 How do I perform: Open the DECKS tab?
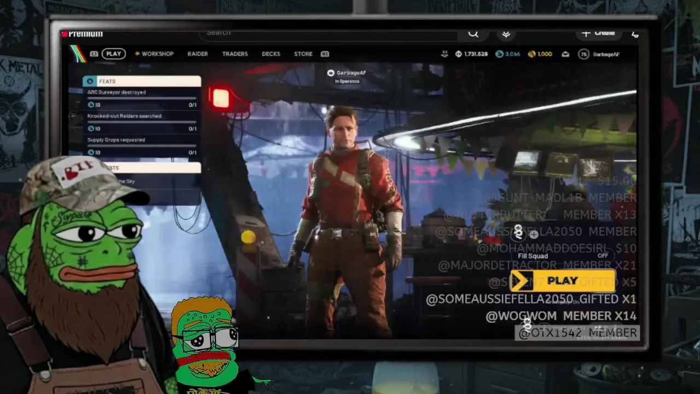pos(271,54)
